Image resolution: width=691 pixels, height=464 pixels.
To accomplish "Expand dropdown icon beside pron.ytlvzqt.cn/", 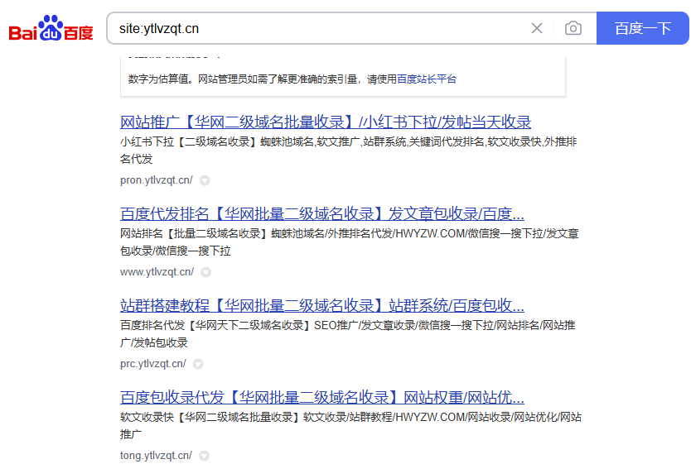I will pyautogui.click(x=205, y=180).
